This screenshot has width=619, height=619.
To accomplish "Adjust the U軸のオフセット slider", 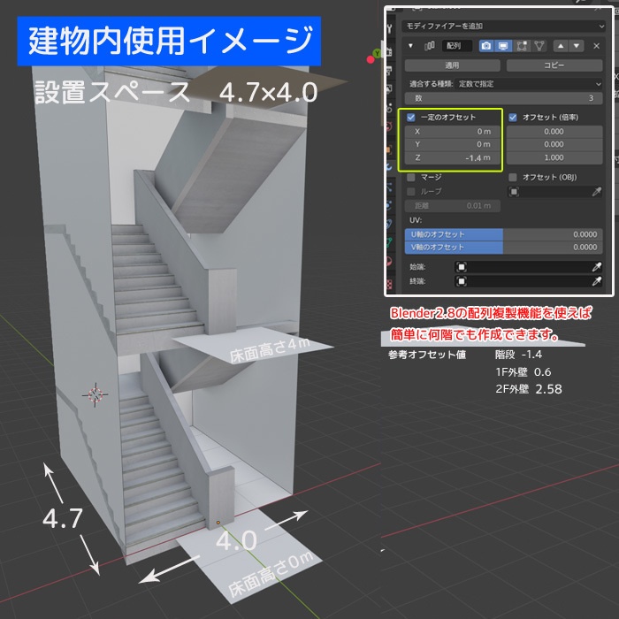I will 504,234.
